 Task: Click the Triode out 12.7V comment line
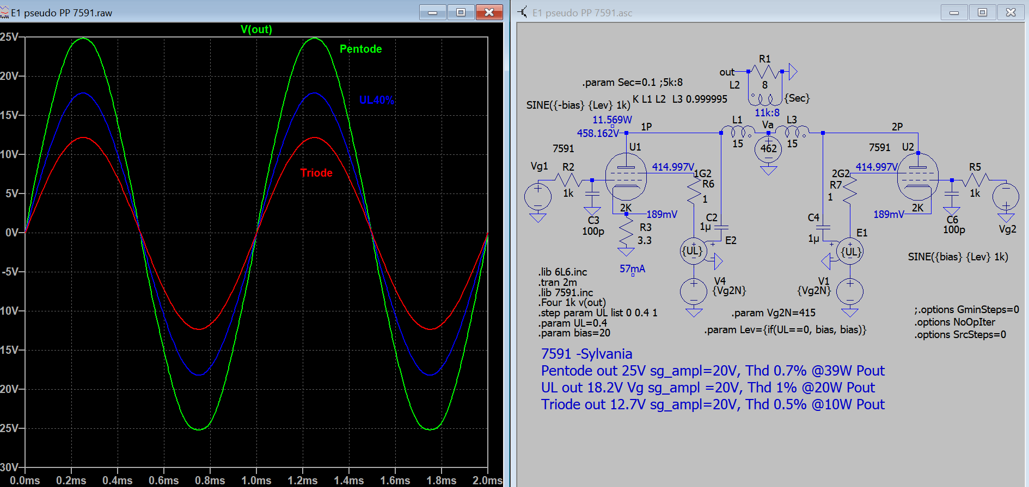[713, 404]
